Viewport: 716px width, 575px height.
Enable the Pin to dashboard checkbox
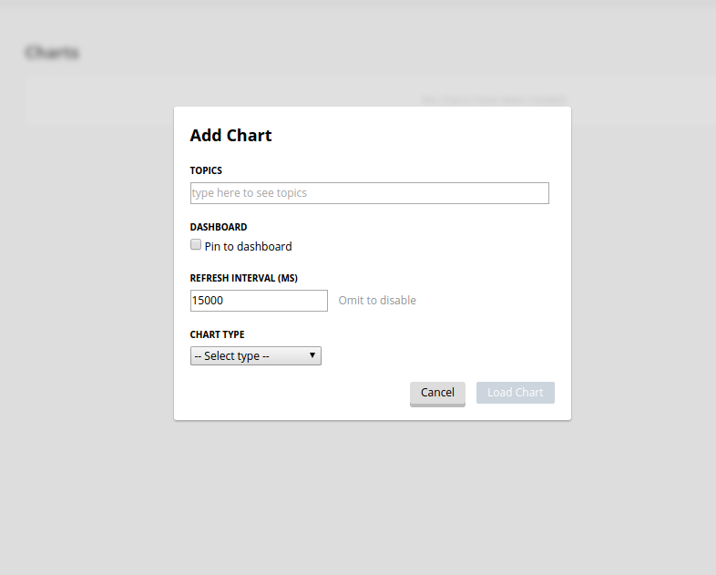pyautogui.click(x=196, y=245)
